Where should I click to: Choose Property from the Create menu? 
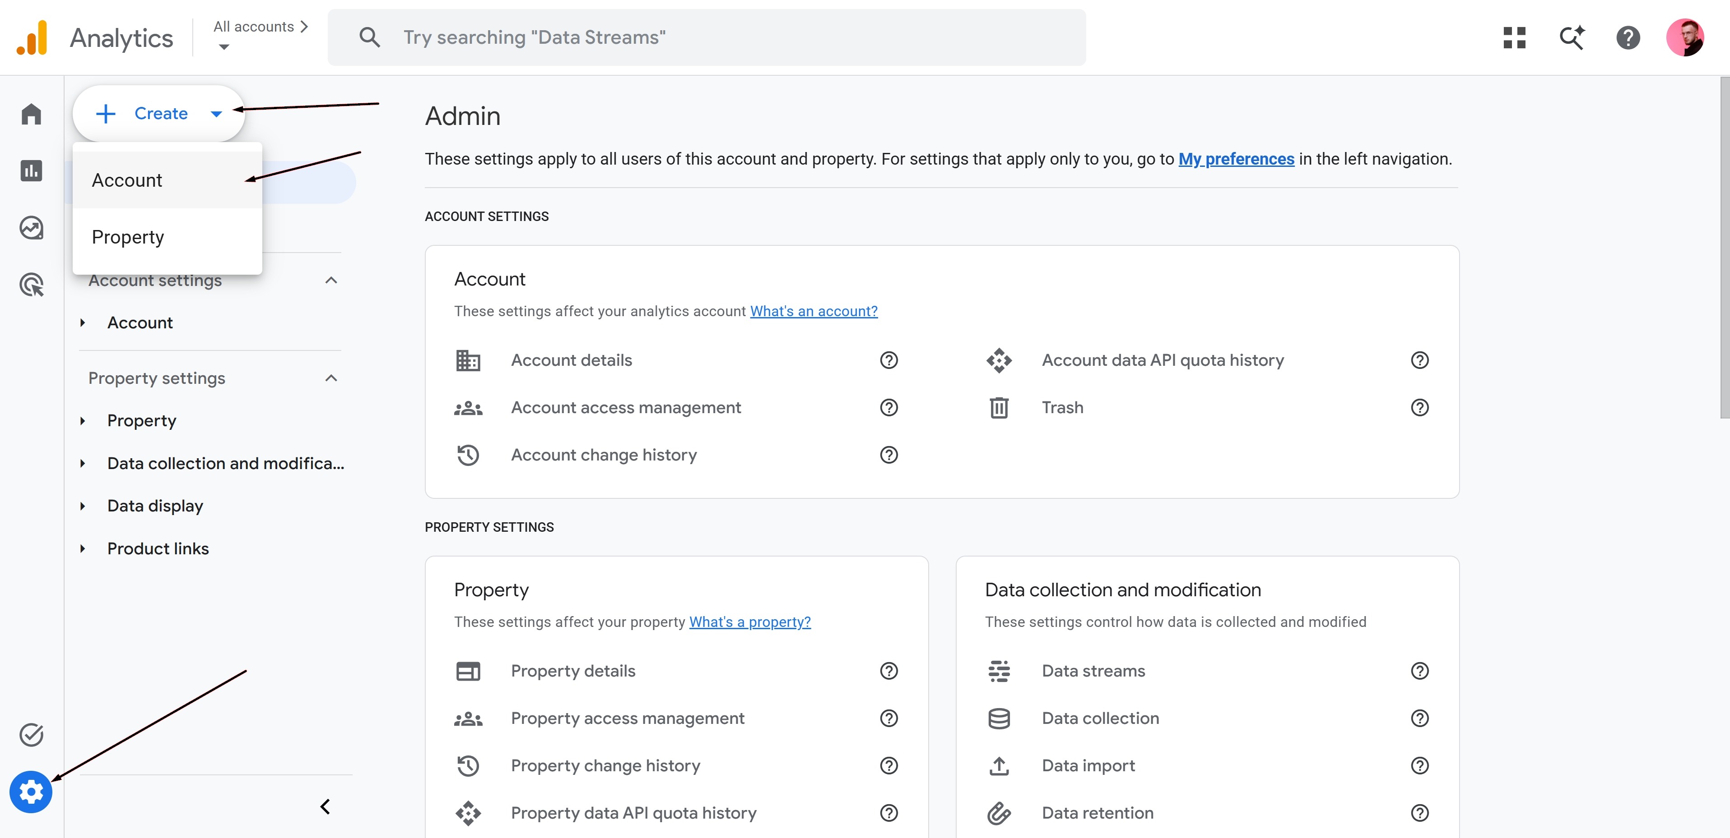167,237
